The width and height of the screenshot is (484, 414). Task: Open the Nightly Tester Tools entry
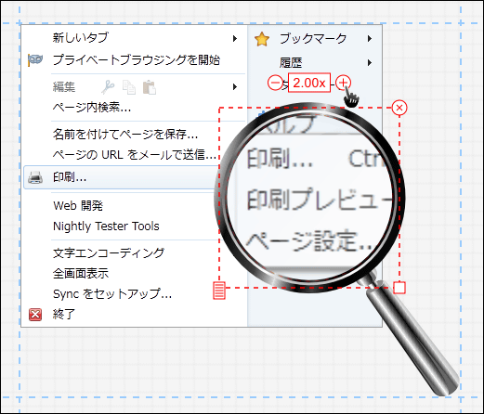tap(106, 226)
